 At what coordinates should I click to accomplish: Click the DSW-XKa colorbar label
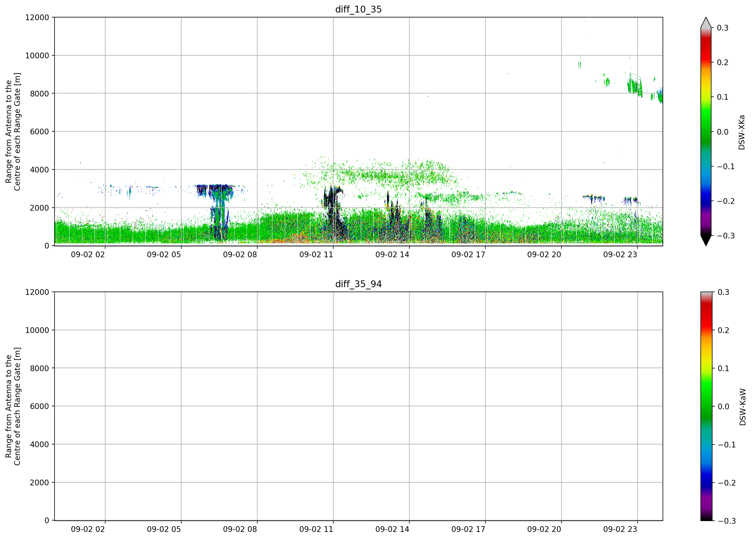click(742, 132)
